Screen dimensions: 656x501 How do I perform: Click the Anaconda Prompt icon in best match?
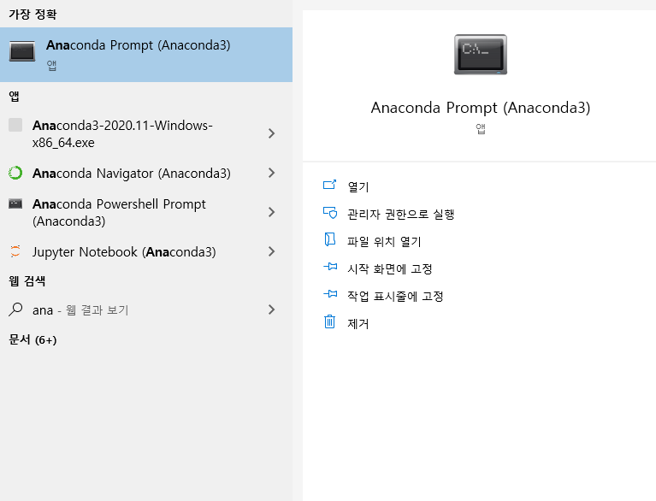pyautogui.click(x=22, y=51)
